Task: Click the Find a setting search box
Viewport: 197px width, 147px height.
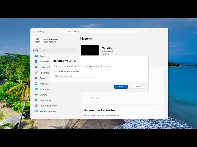Action: point(99,32)
